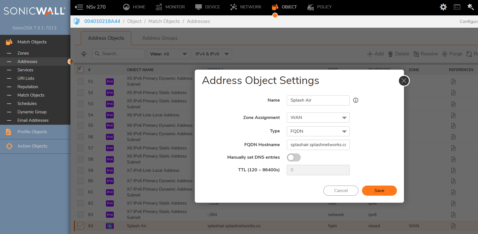Open the Zone Assignment WAN dropdown
478x234 pixels.
[x=318, y=118]
